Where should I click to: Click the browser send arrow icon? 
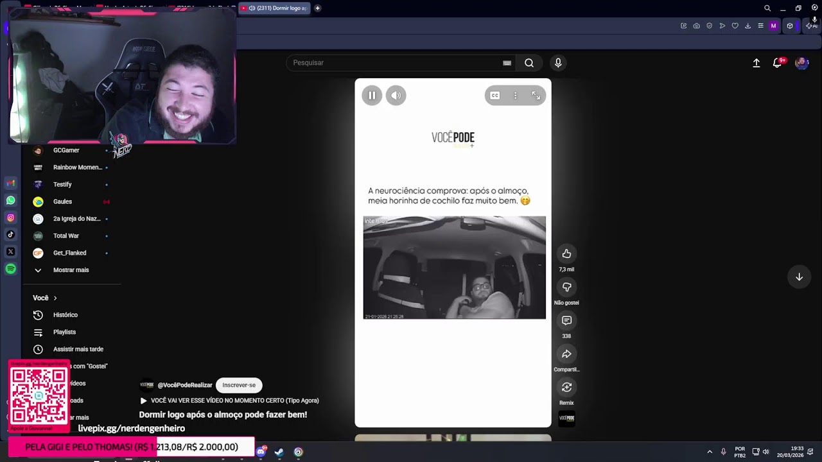(722, 26)
